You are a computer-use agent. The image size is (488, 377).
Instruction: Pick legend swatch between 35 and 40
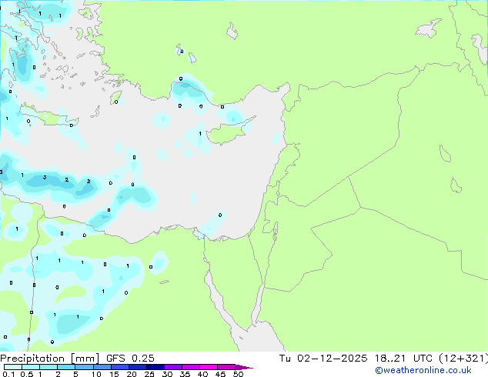[x=190, y=367]
